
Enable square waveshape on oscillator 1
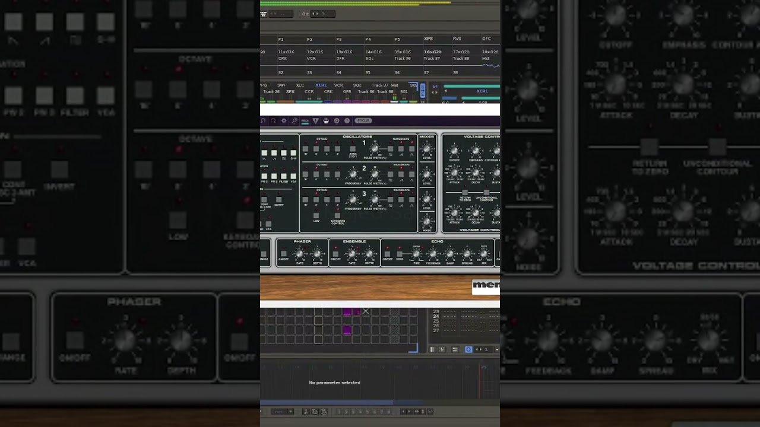pos(391,149)
